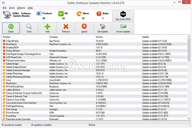Image resolution: width=192 pixels, height=128 pixels.
Task: Select the BTWUIExt (64 bits) row
Action: coord(95,87)
